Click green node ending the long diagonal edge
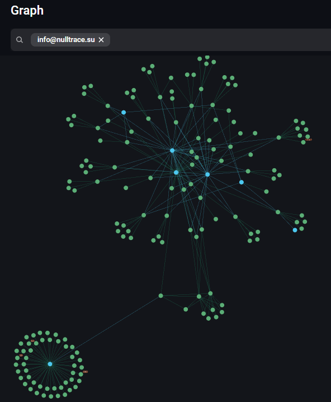This screenshot has width=331, height=402. tap(160, 295)
